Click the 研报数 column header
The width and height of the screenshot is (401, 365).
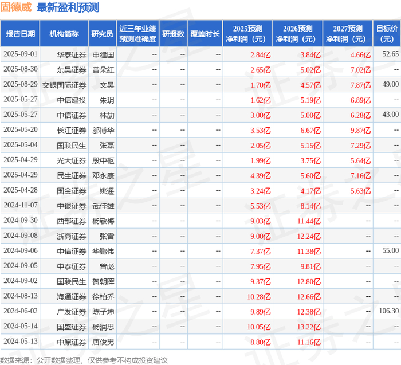pos(173,34)
